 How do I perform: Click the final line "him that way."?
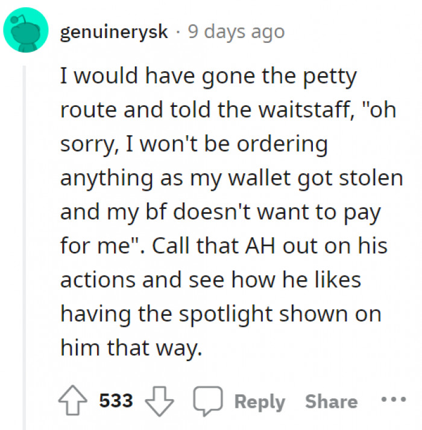click(129, 348)
